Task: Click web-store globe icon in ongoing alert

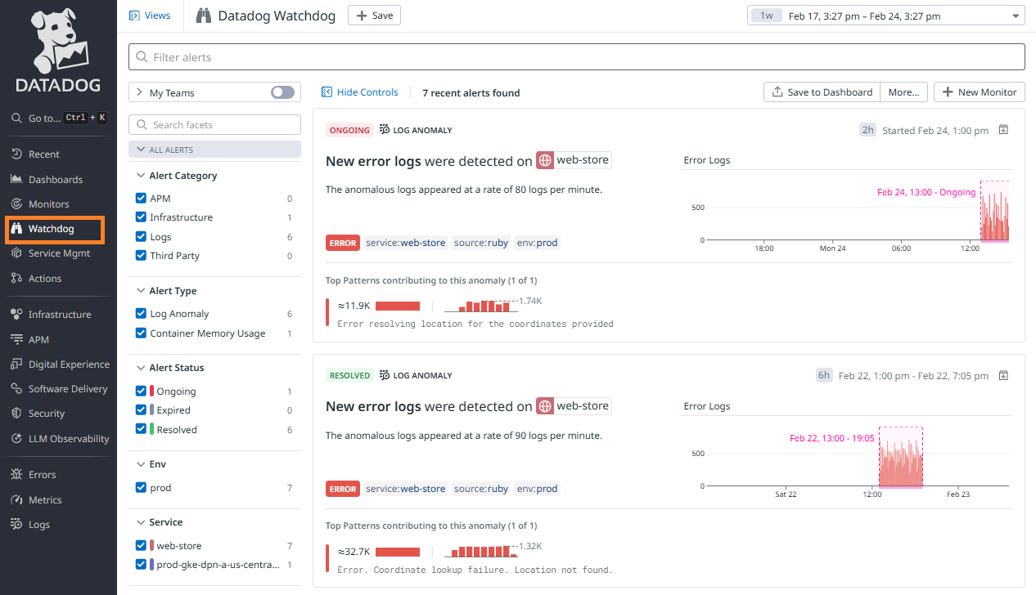Action: (x=545, y=160)
